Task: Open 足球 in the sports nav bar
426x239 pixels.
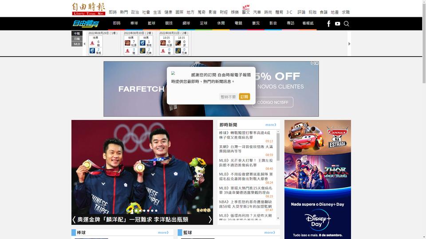Action: (x=204, y=23)
